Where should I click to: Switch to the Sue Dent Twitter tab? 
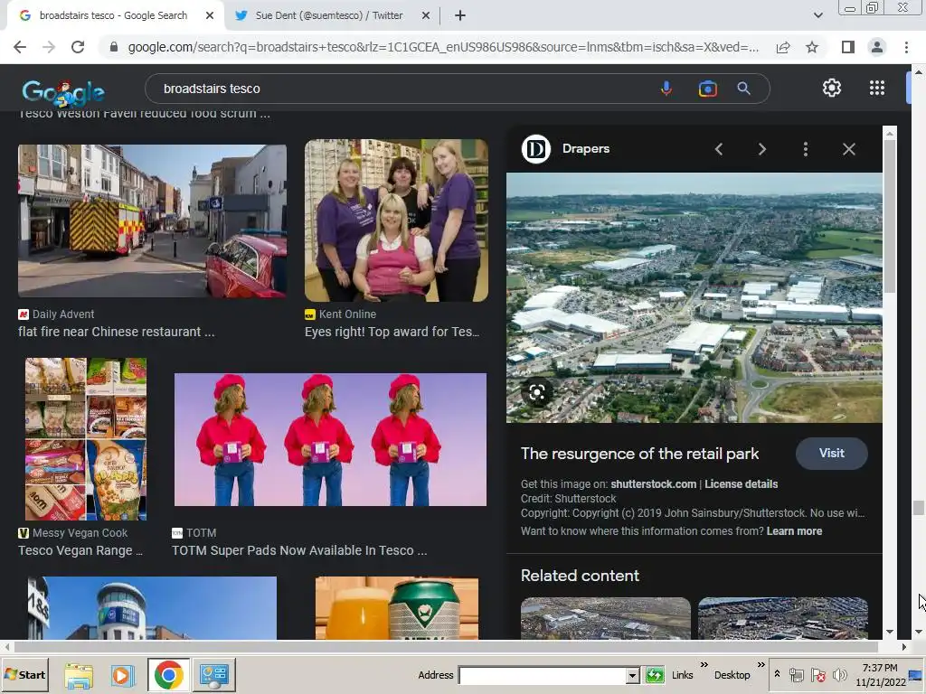click(x=328, y=15)
